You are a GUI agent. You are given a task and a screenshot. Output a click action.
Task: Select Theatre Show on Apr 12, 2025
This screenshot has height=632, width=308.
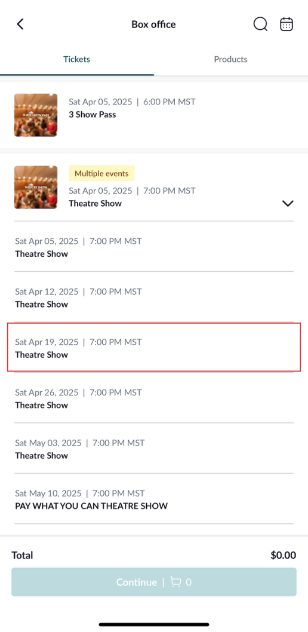click(x=154, y=297)
